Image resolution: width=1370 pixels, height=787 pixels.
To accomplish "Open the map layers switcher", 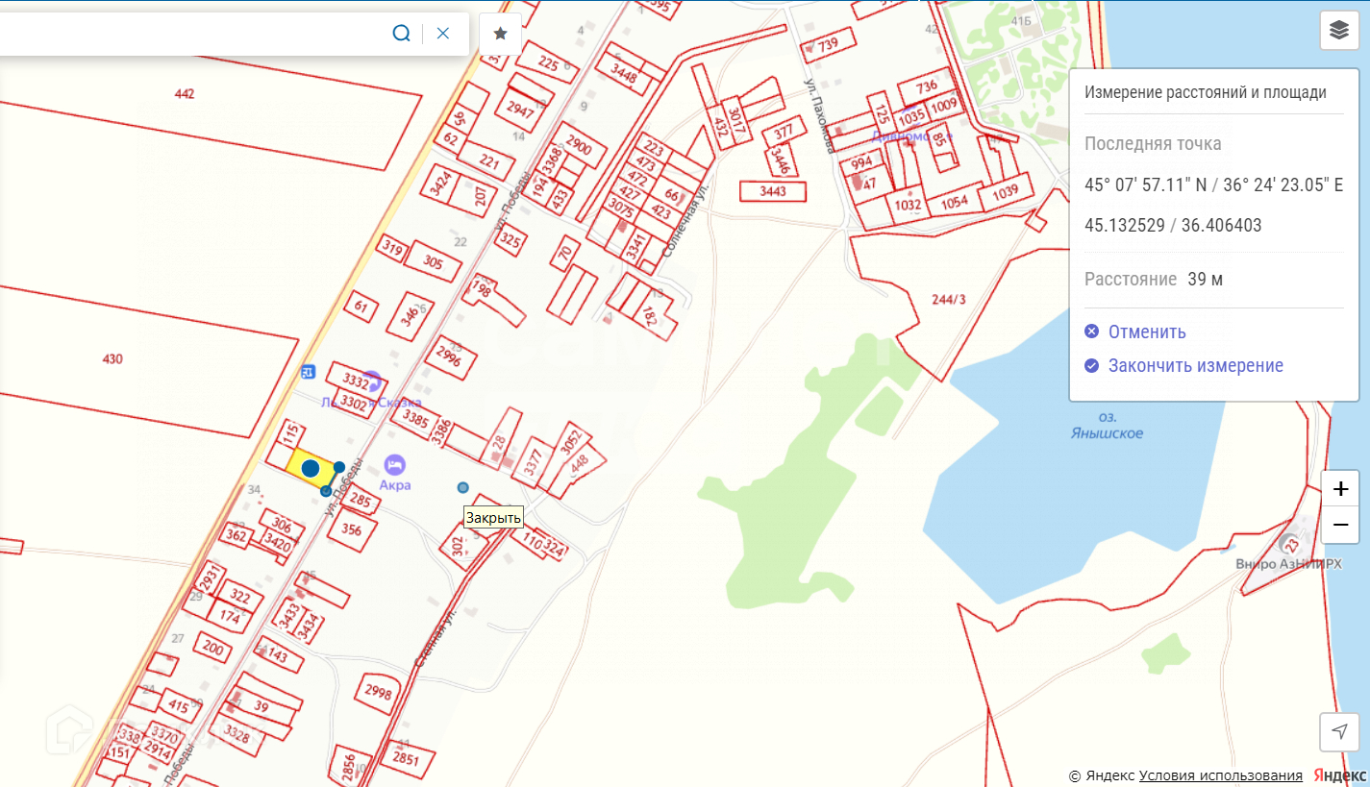I will (x=1339, y=31).
